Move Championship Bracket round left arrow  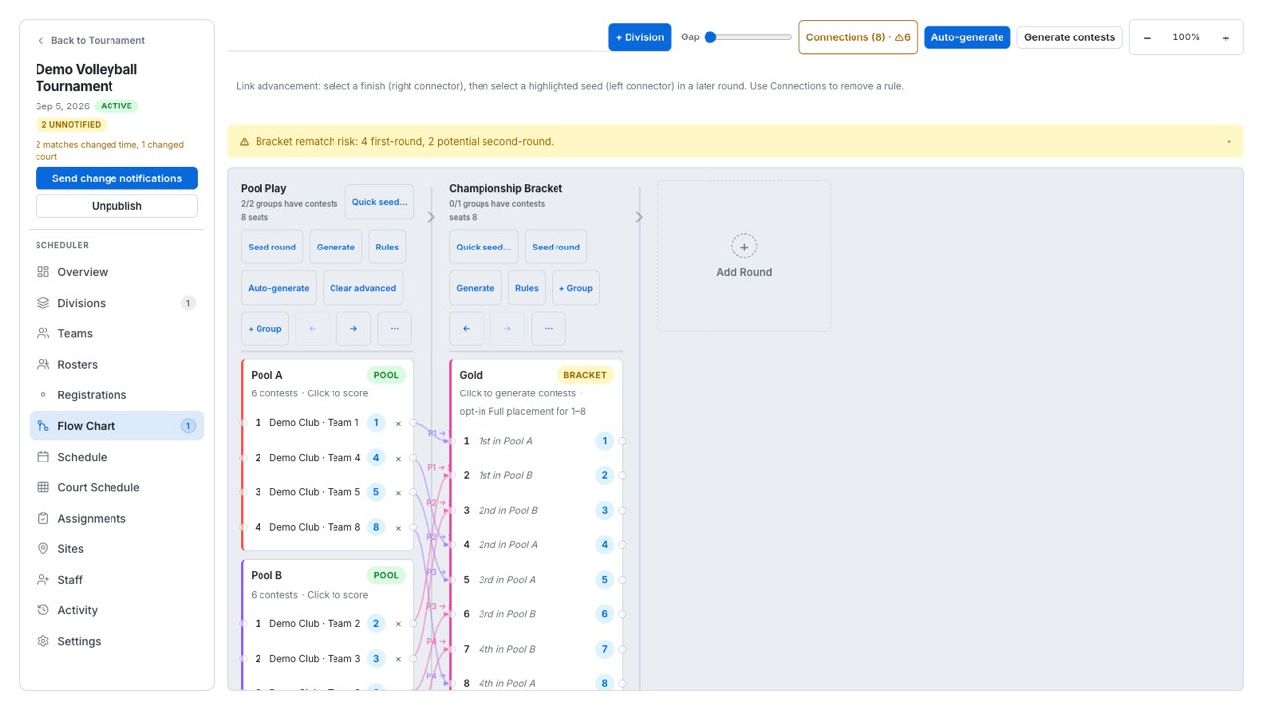(467, 329)
